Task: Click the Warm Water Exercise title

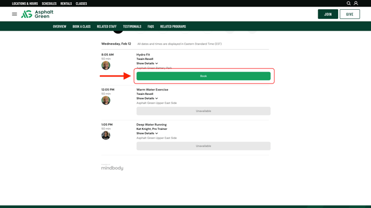Action: point(153,89)
